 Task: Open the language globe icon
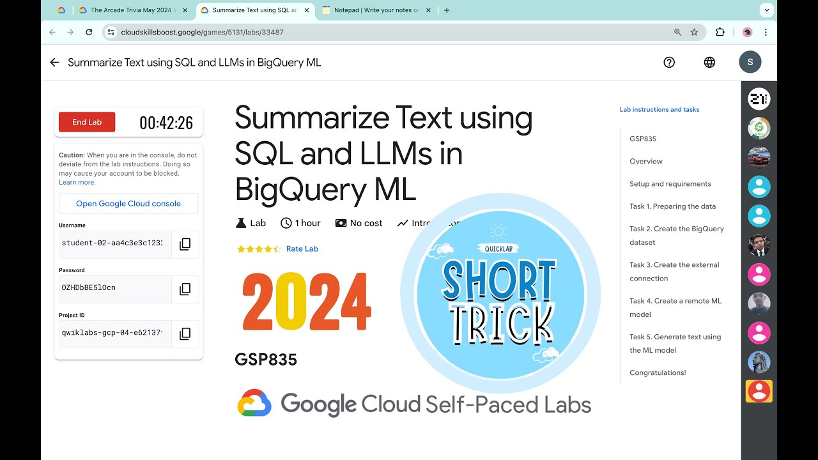coord(709,62)
